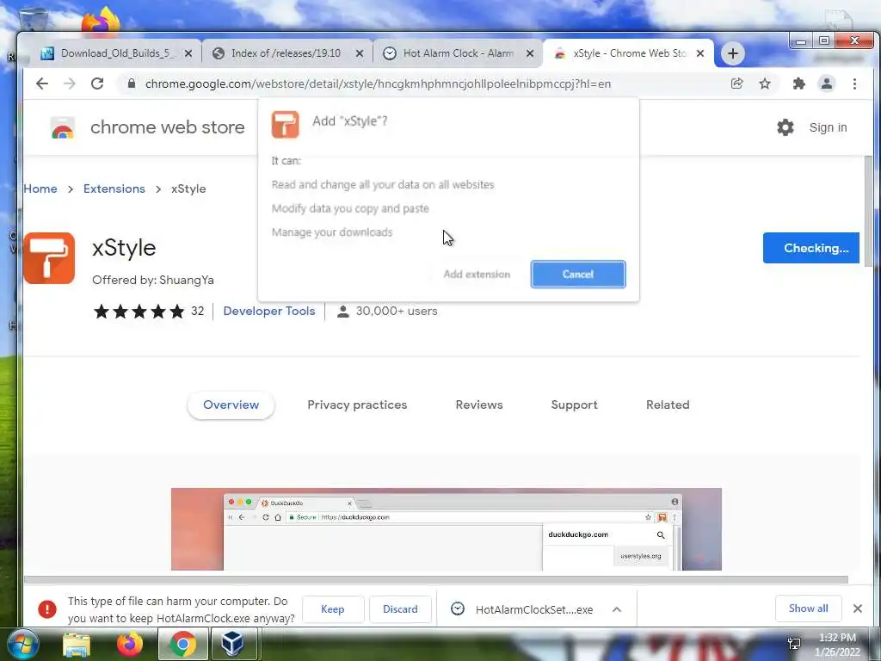This screenshot has width=881, height=661.
Task: Click the padlock site info icon
Action: pos(132,83)
